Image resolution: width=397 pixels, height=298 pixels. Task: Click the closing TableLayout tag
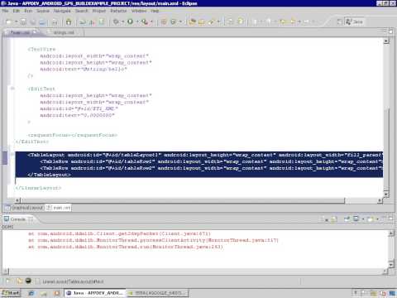click(49, 175)
